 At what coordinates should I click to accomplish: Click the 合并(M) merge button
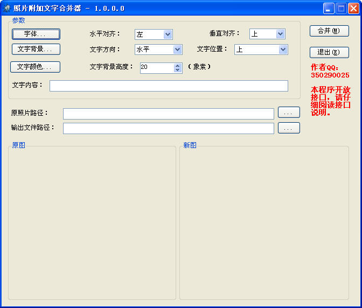[x=329, y=31]
